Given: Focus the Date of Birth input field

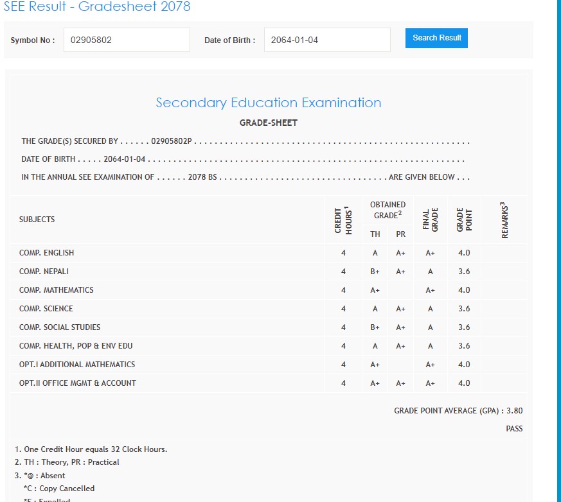Looking at the screenshot, I should (326, 40).
